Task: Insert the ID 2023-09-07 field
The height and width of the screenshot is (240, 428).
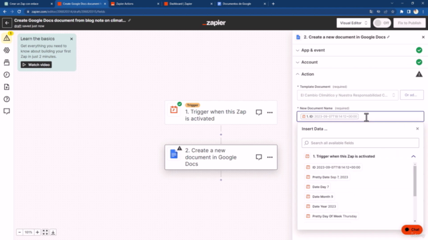Action: [x=333, y=167]
